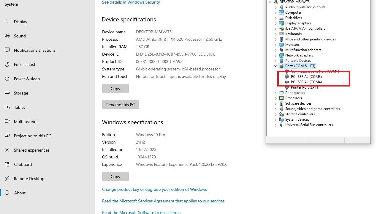Select Printer Port (LPT1) entry
Viewport: 380px width, 214px height.
click(305, 87)
